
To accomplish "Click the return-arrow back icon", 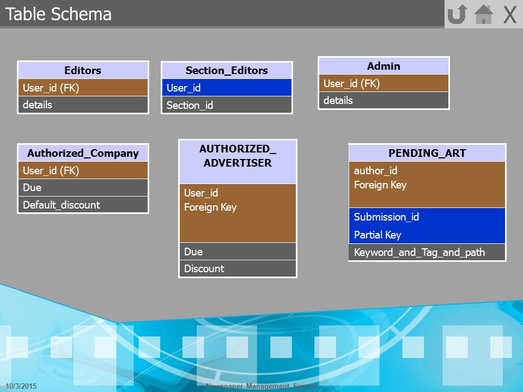I will click(x=457, y=14).
